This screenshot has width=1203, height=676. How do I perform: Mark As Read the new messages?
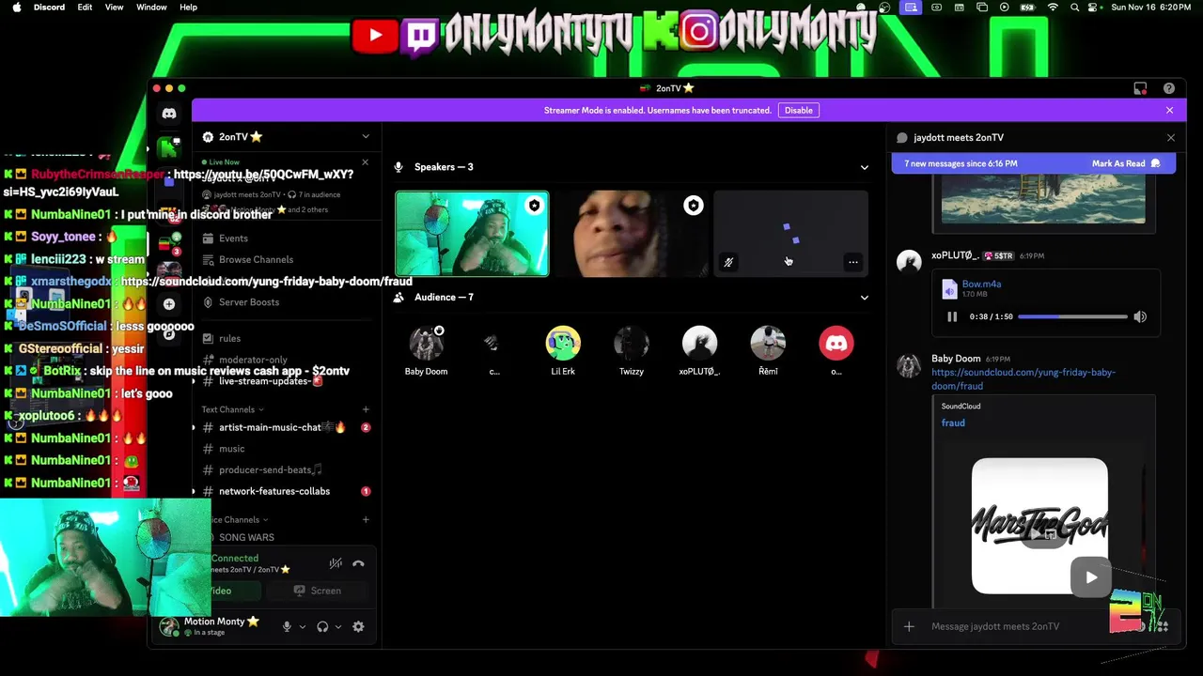(x=1126, y=163)
